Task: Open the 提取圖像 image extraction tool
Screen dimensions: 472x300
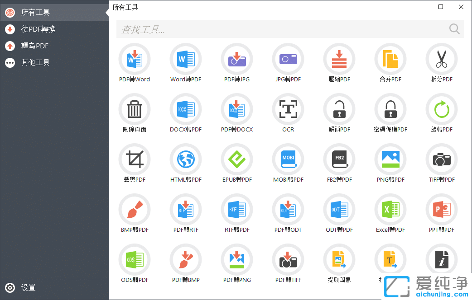Action: 339,264
